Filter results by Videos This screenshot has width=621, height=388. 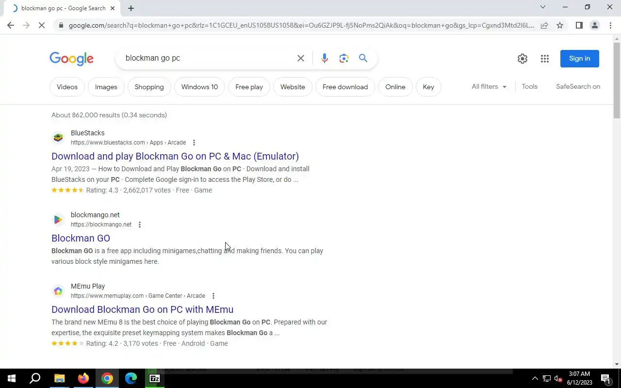coord(67,87)
